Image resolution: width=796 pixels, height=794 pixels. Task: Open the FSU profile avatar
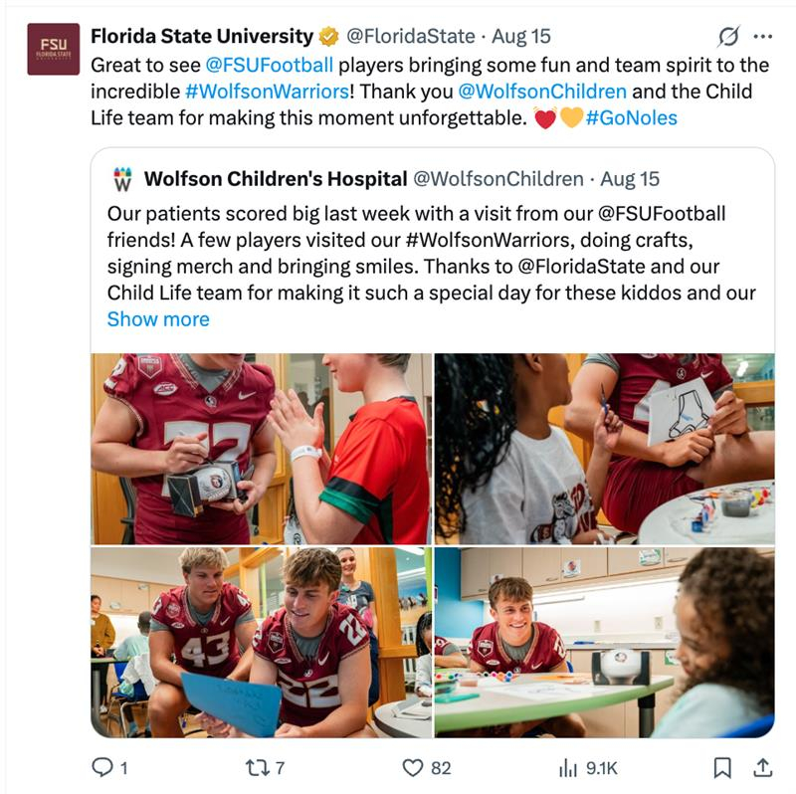coord(53,49)
